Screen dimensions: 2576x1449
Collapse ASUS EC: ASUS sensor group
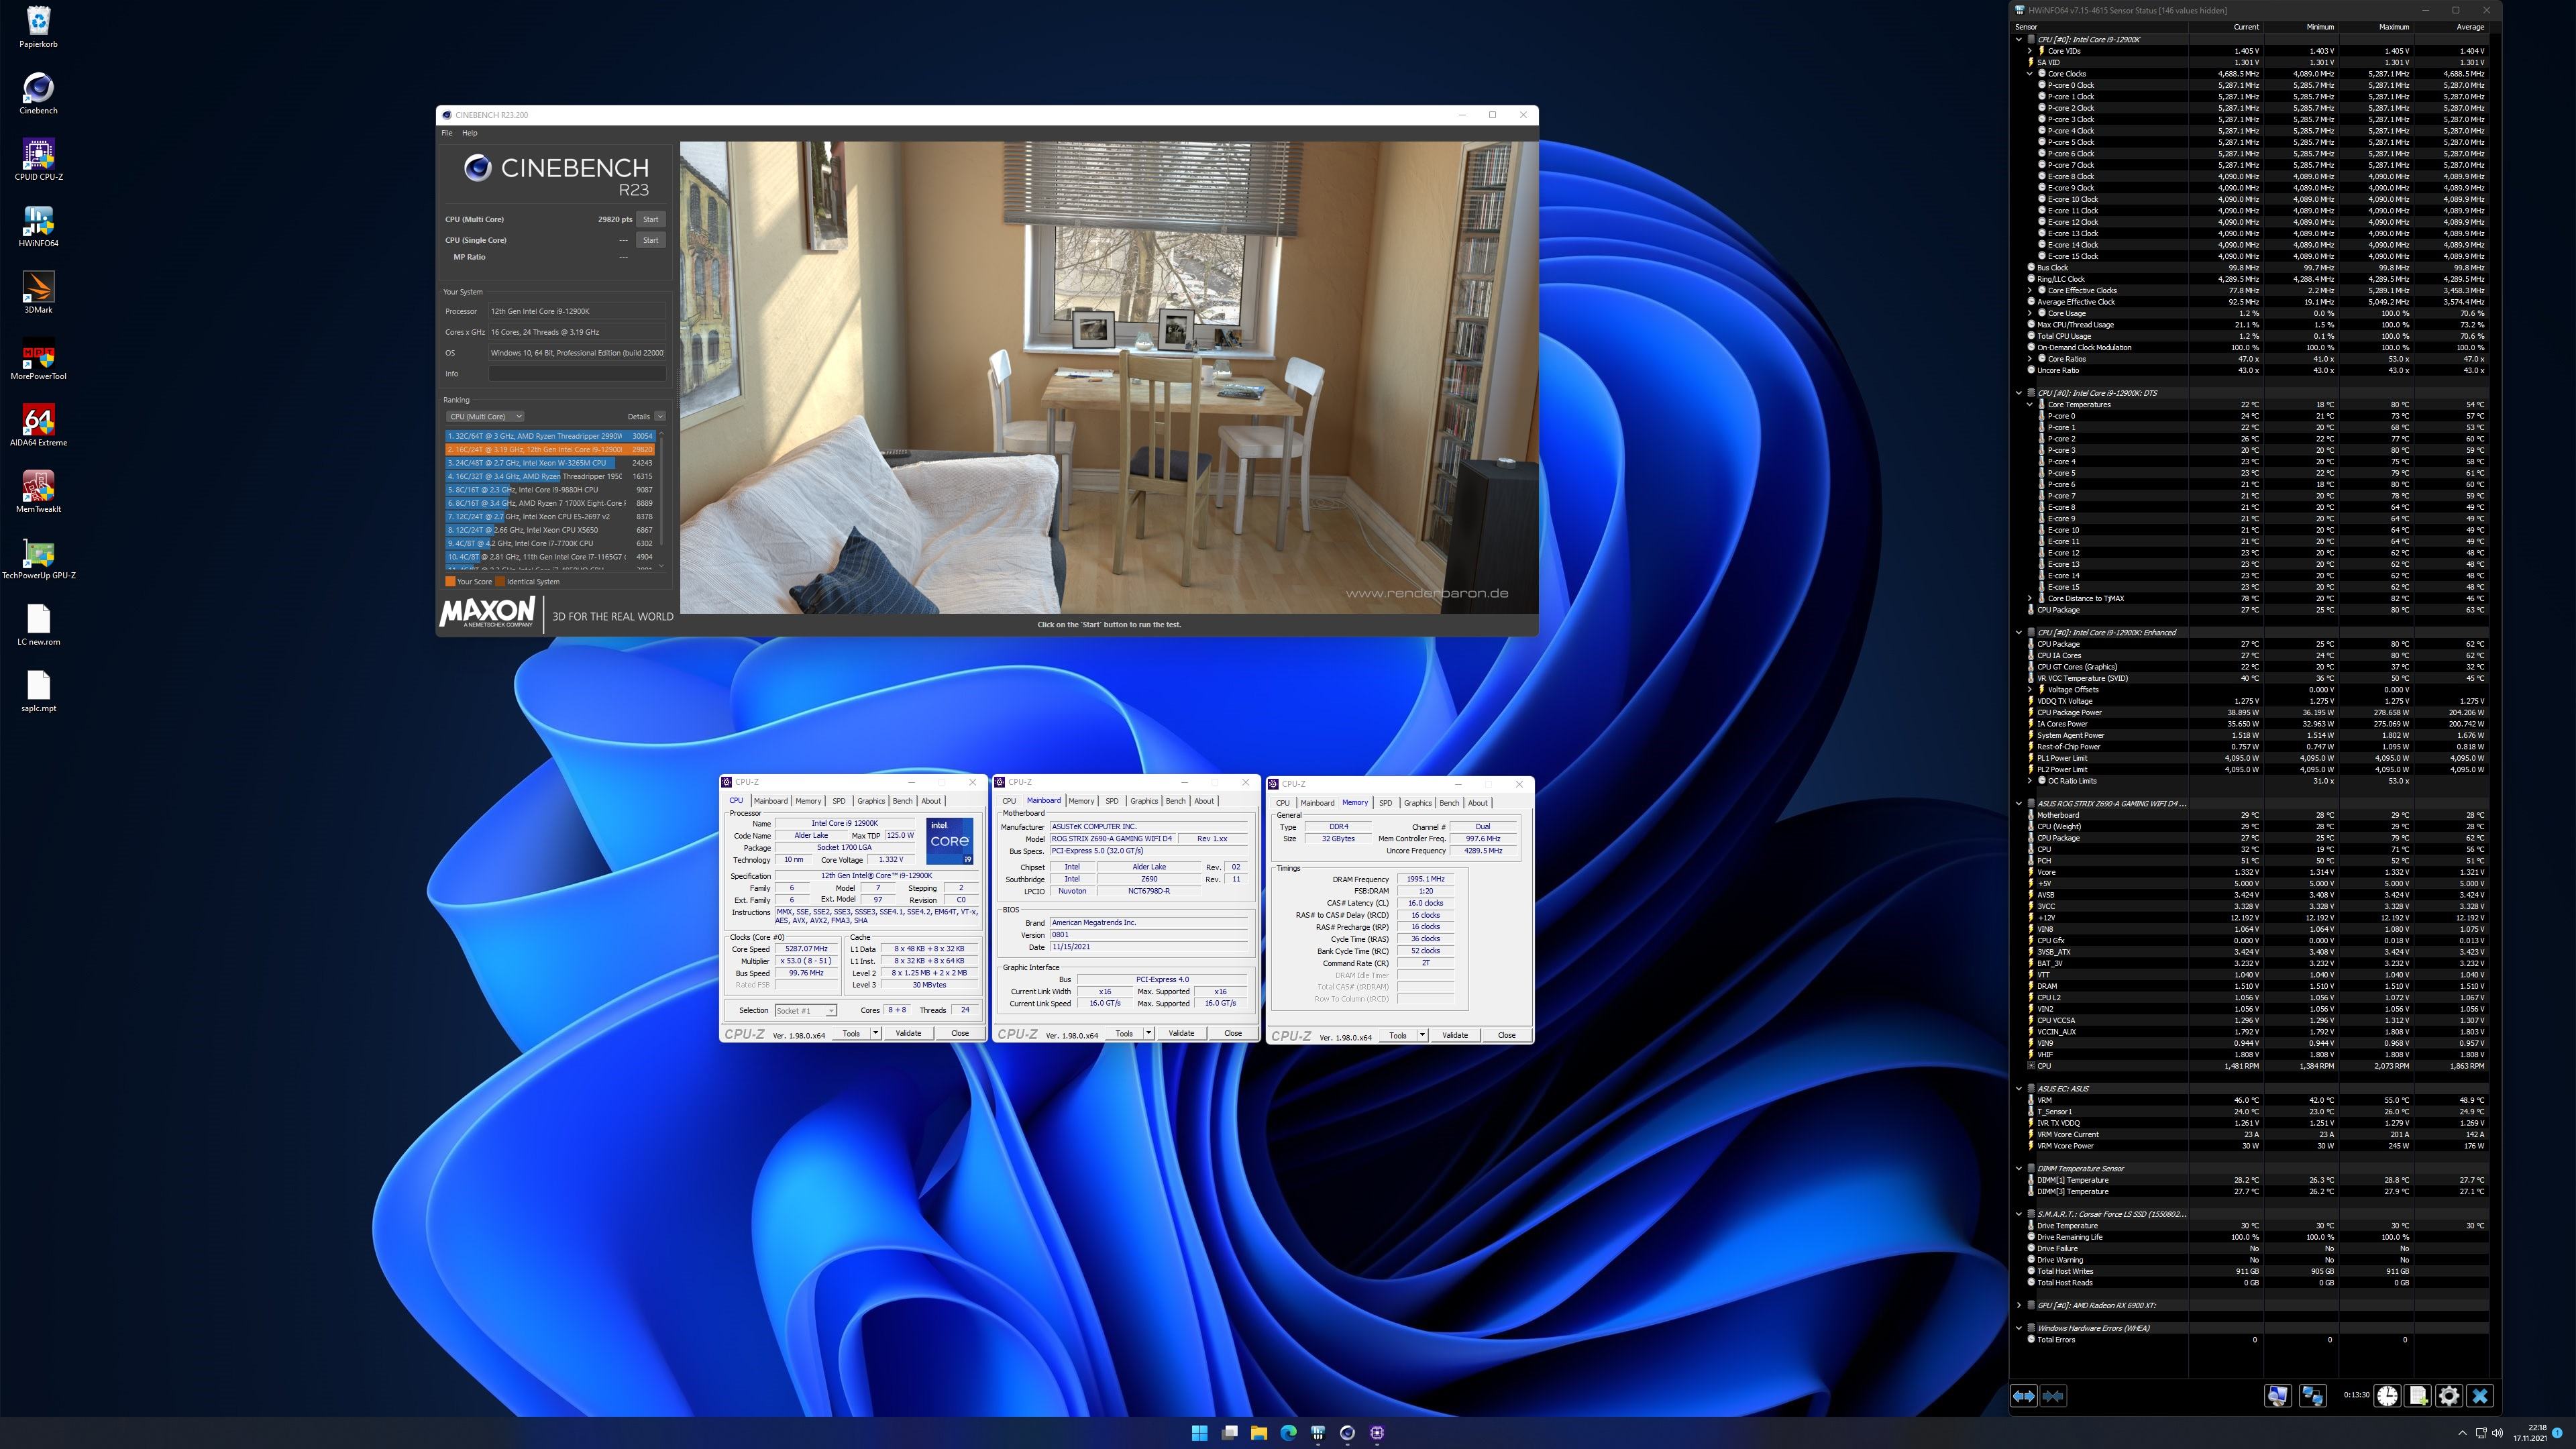point(2019,1088)
